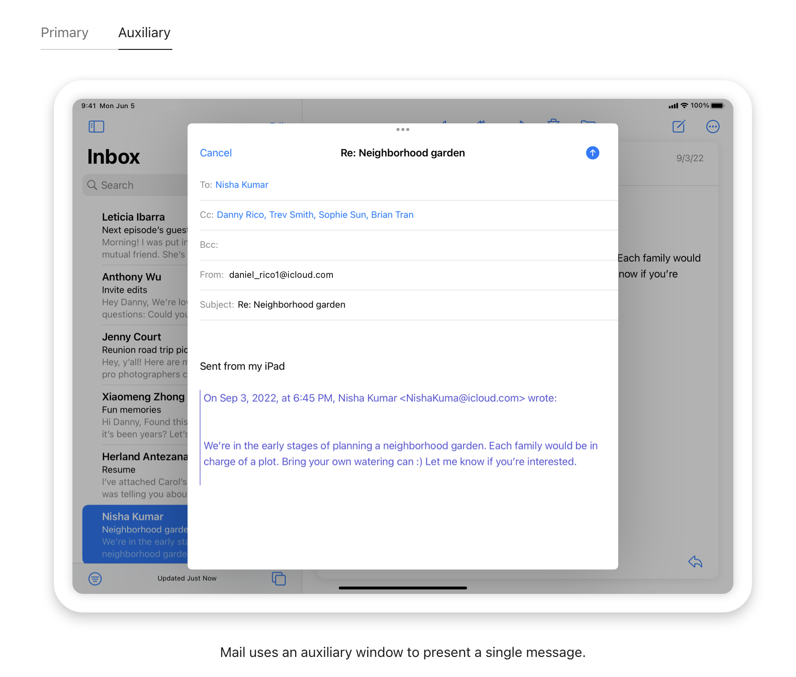Screen dimensions: 796x677
Task: Click Danny Rico in the Cc field
Action: tap(240, 215)
